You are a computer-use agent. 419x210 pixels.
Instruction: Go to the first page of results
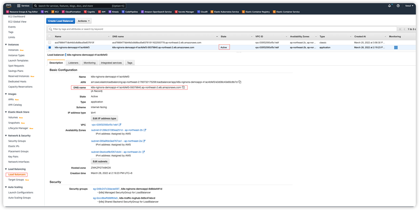(x=400, y=29)
